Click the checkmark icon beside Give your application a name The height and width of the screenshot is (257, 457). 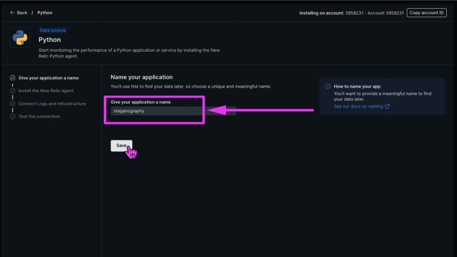click(x=13, y=78)
